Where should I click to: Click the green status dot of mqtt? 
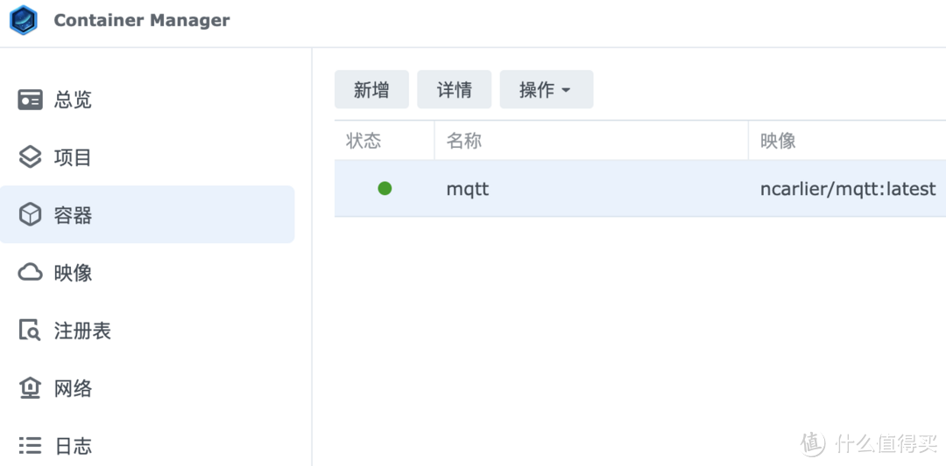[x=385, y=188]
